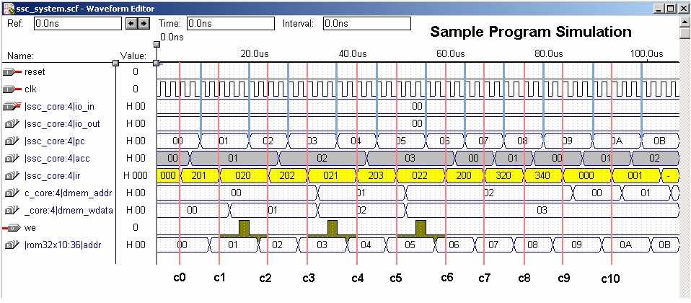Step reference cursor right with arrow button
Screen dimensions: 691x303
pos(143,24)
